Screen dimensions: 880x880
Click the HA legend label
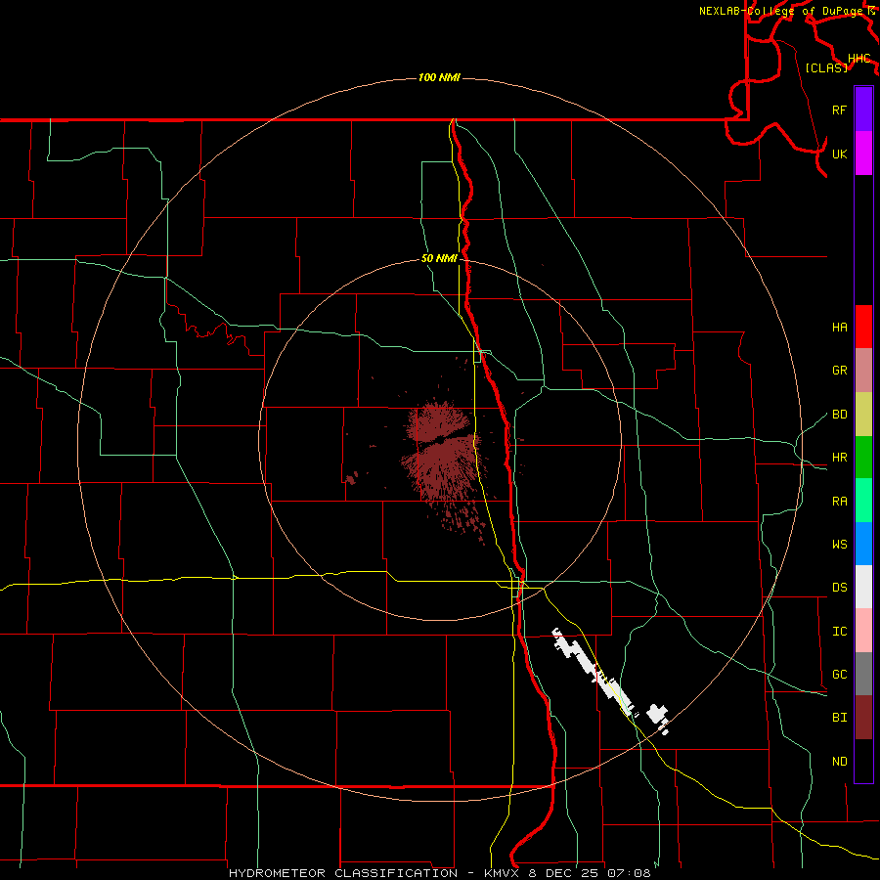[x=839, y=327]
